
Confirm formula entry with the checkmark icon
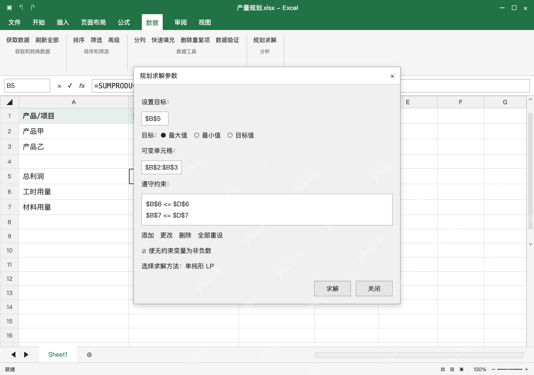coord(70,86)
